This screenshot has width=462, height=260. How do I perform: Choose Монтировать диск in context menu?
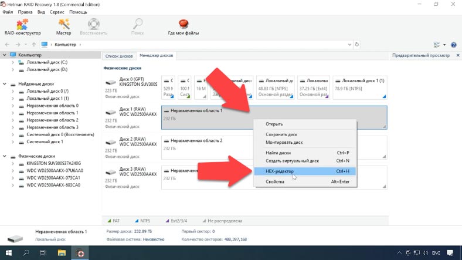tap(305, 143)
